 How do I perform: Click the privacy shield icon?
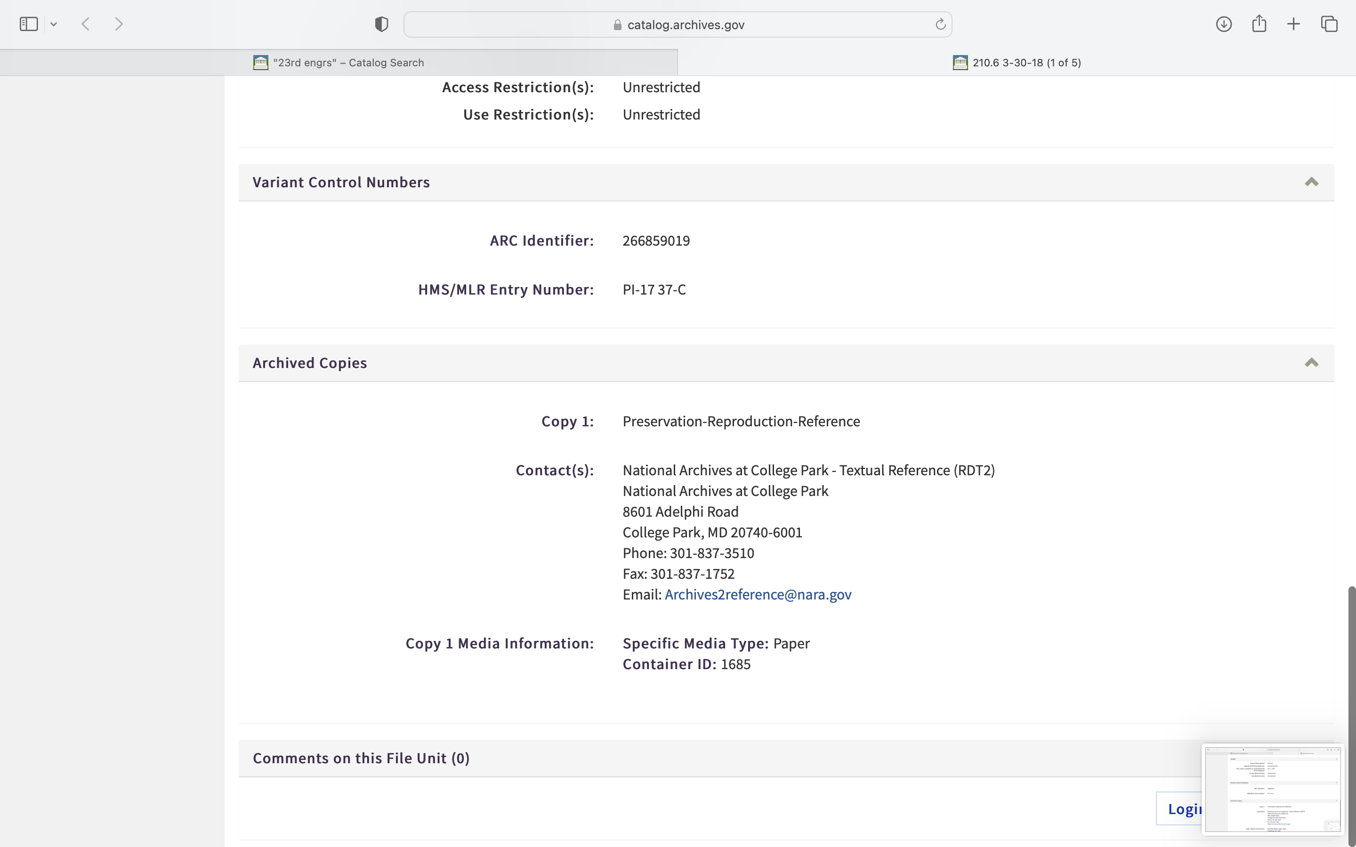pos(381,24)
